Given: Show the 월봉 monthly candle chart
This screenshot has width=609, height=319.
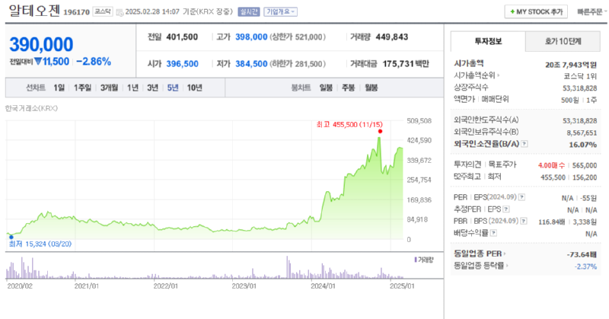Looking at the screenshot, I should (x=371, y=88).
